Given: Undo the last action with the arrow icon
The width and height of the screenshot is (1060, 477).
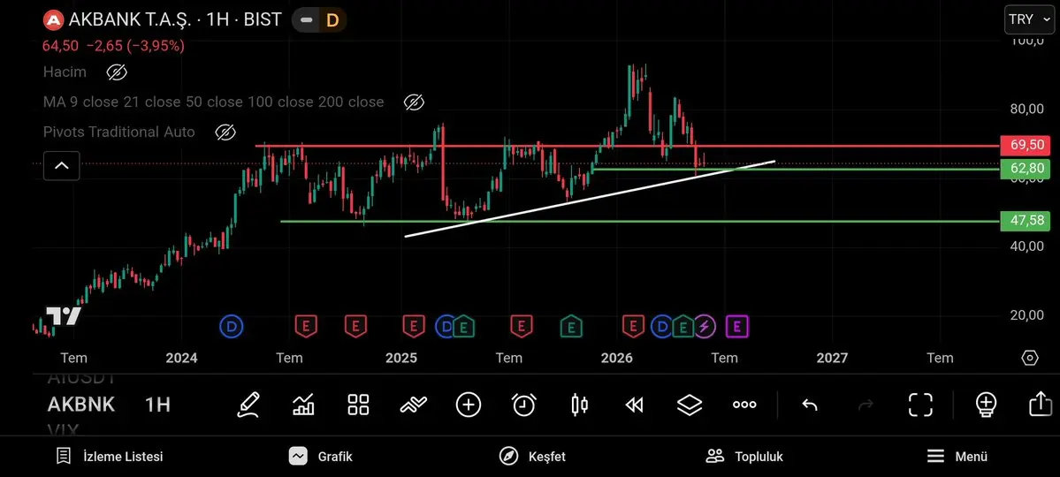Looking at the screenshot, I should 809,405.
